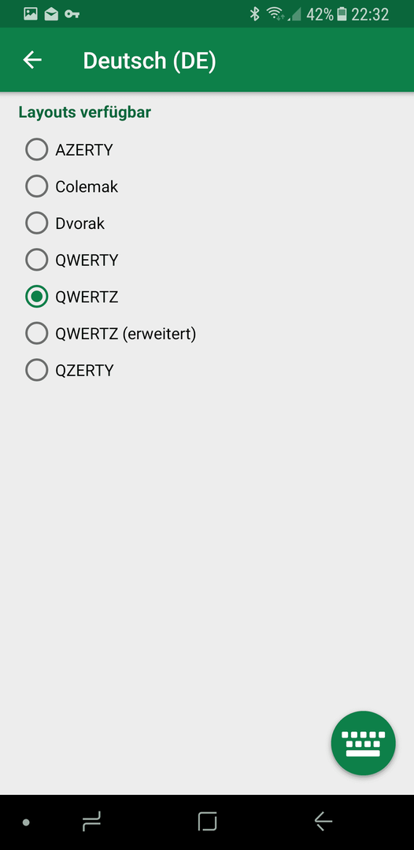
Task: Tap the Layouts verfügbar section header
Action: pos(84,113)
